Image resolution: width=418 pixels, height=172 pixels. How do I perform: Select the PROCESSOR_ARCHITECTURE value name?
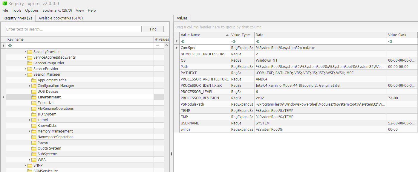pos(205,79)
